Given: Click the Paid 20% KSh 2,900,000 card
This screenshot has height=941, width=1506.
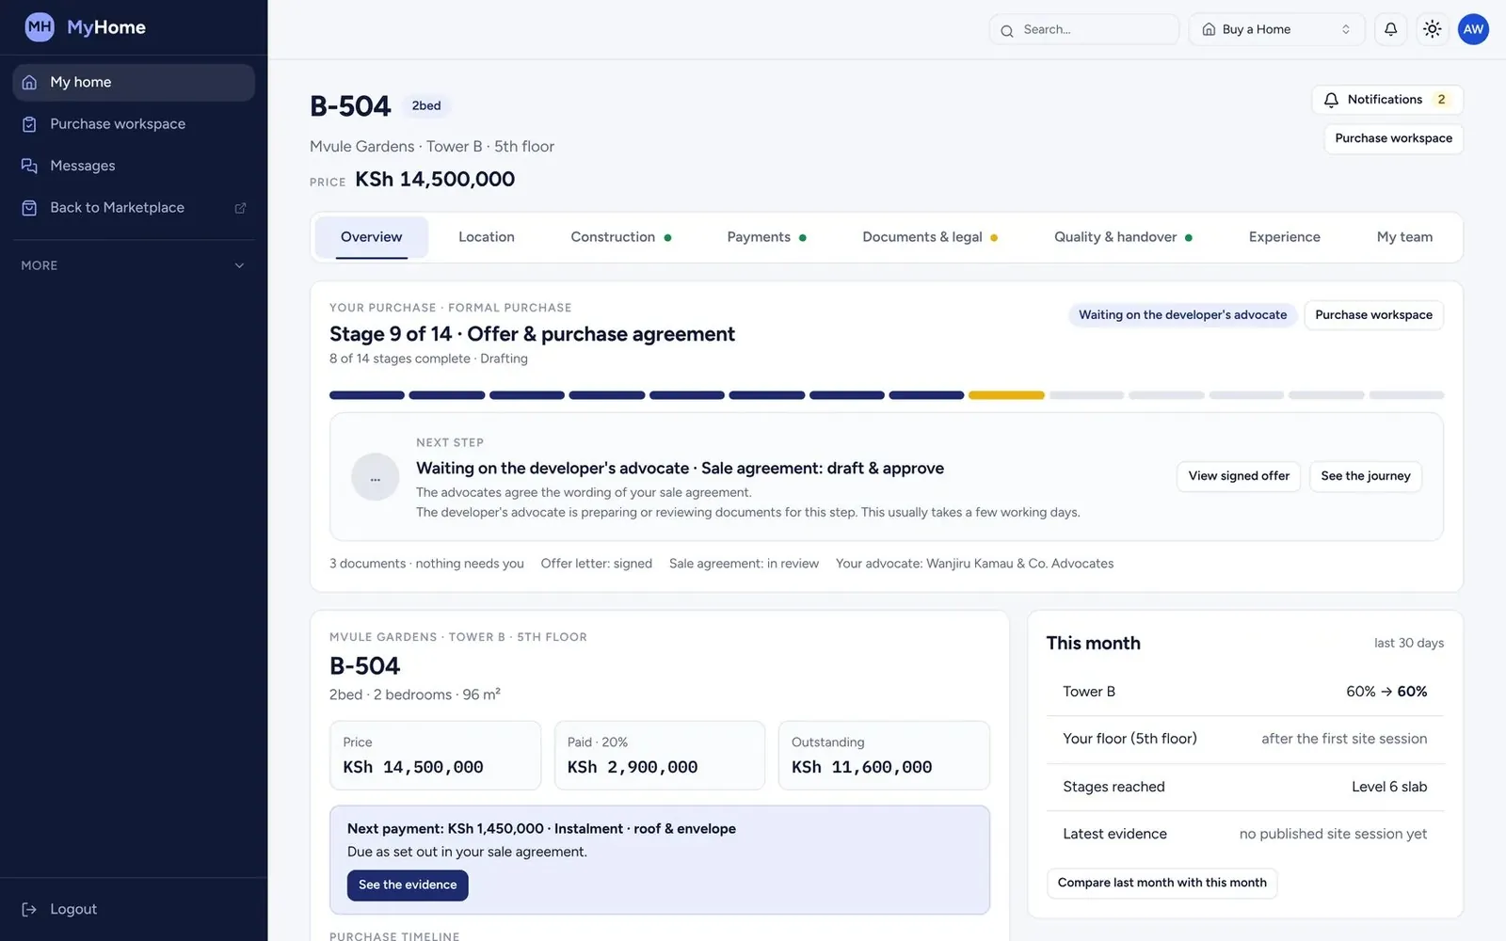Looking at the screenshot, I should click(x=660, y=756).
